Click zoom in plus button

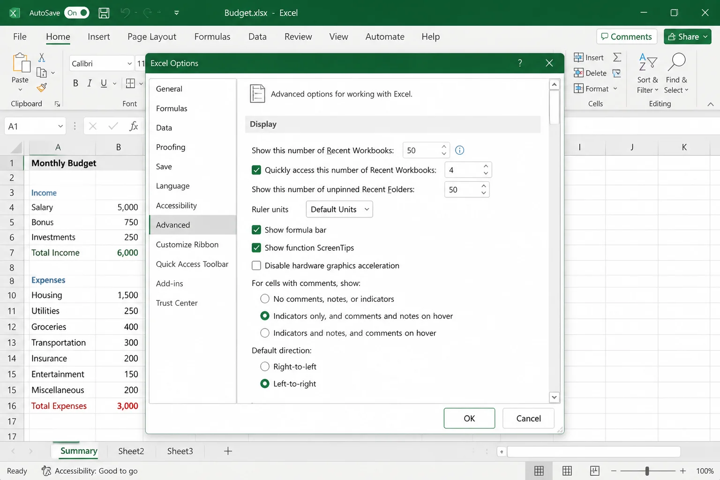(x=683, y=471)
